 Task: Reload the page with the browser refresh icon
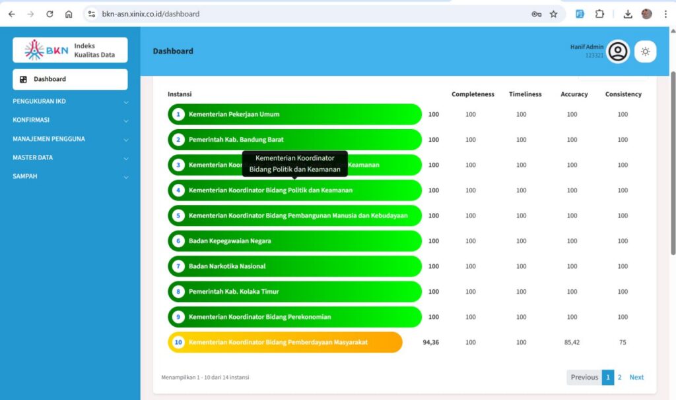(x=50, y=14)
